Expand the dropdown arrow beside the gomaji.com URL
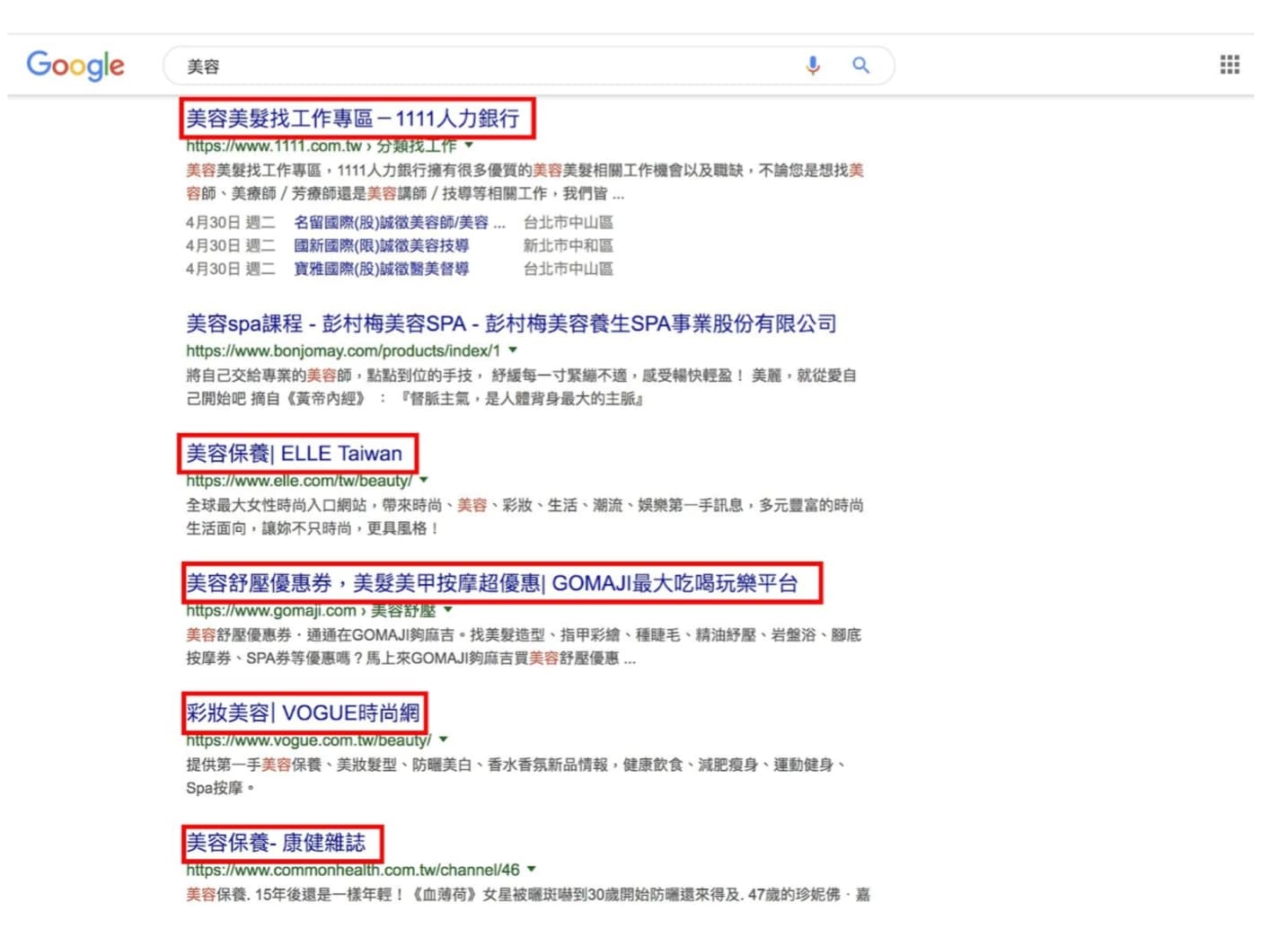Screen dimensions: 1270x947 tap(448, 610)
